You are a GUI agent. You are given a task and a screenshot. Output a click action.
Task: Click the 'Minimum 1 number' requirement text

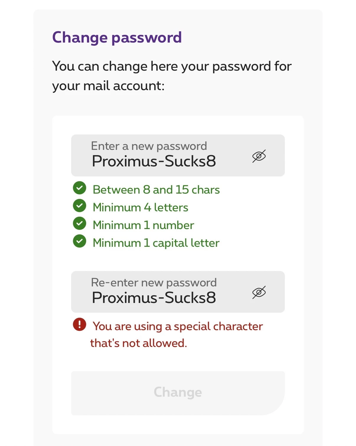[143, 225]
